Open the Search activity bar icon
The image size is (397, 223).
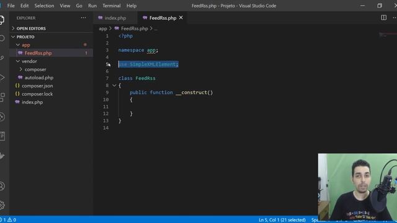[2, 38]
